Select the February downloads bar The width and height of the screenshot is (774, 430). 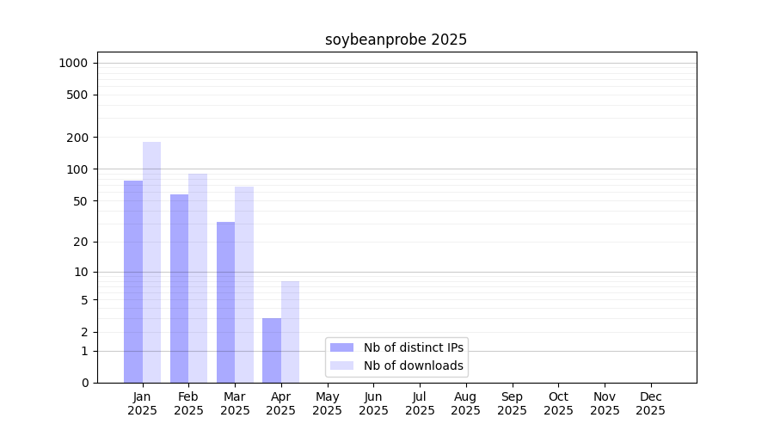coord(198,278)
